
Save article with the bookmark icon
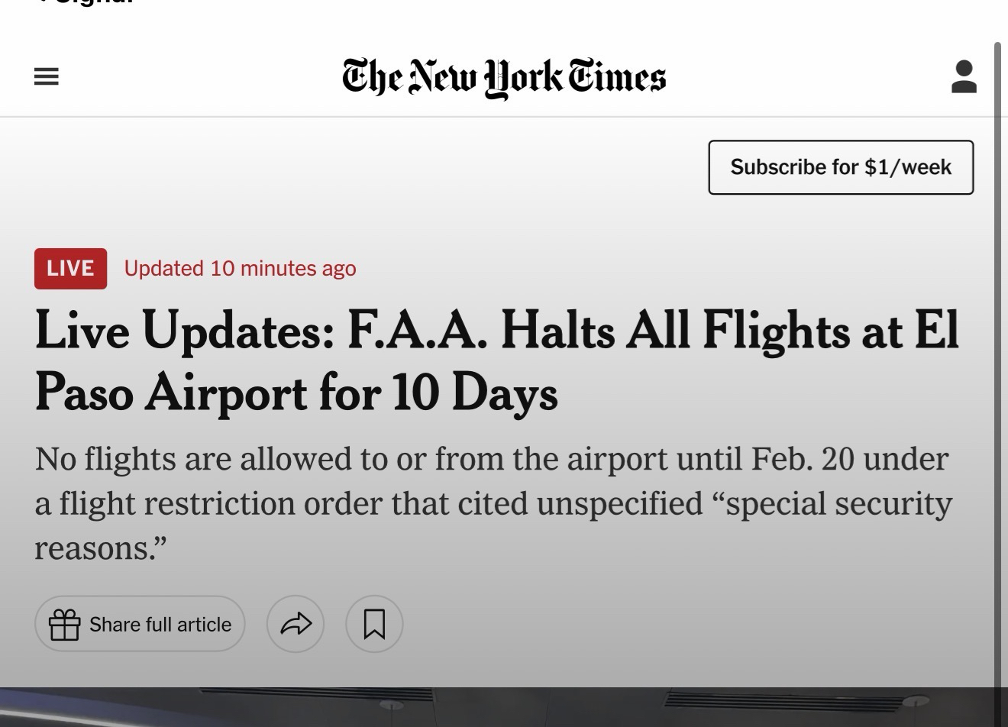374,624
